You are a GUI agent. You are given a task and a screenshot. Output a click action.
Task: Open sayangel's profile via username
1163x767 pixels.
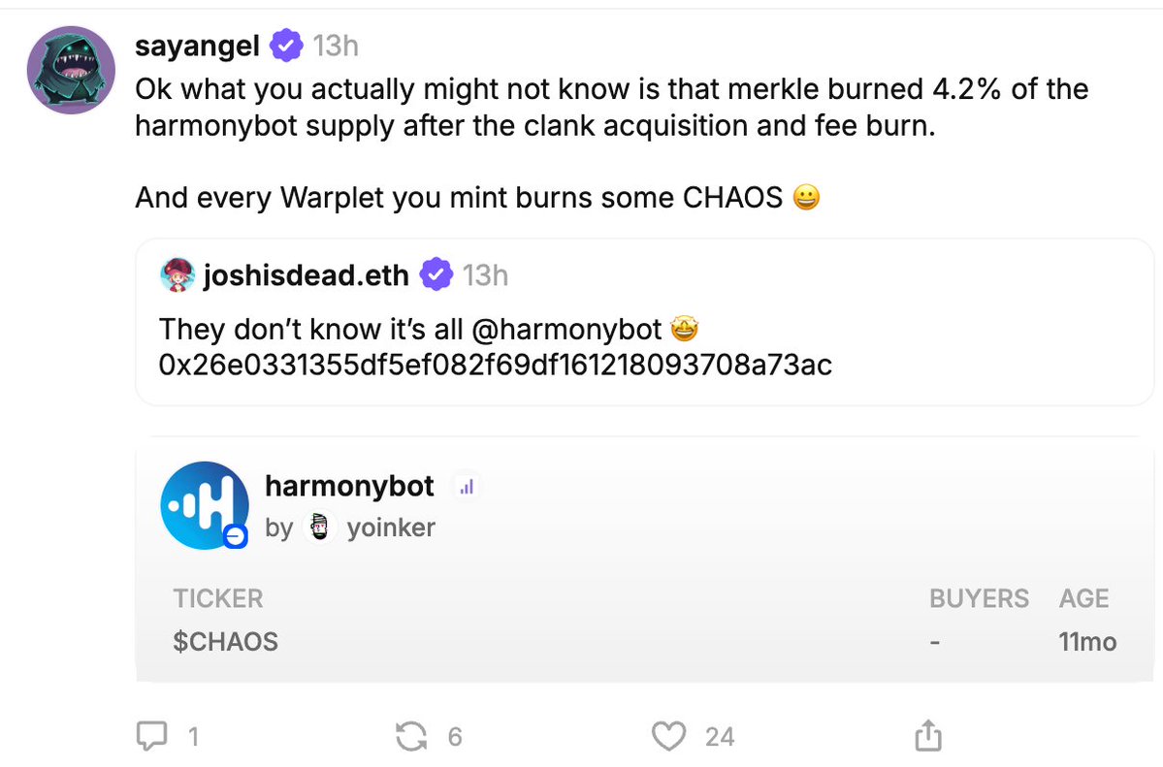click(x=197, y=45)
